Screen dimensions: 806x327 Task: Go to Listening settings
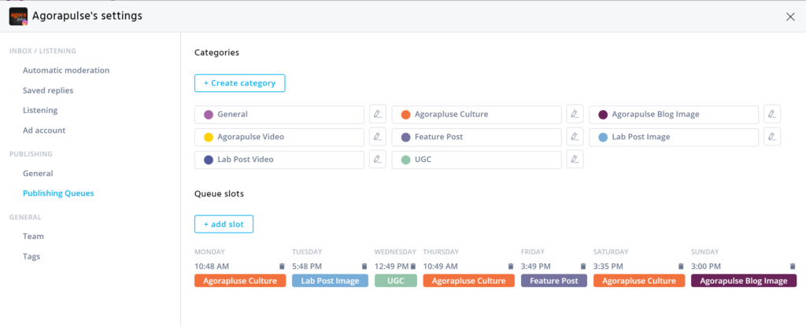(x=40, y=110)
